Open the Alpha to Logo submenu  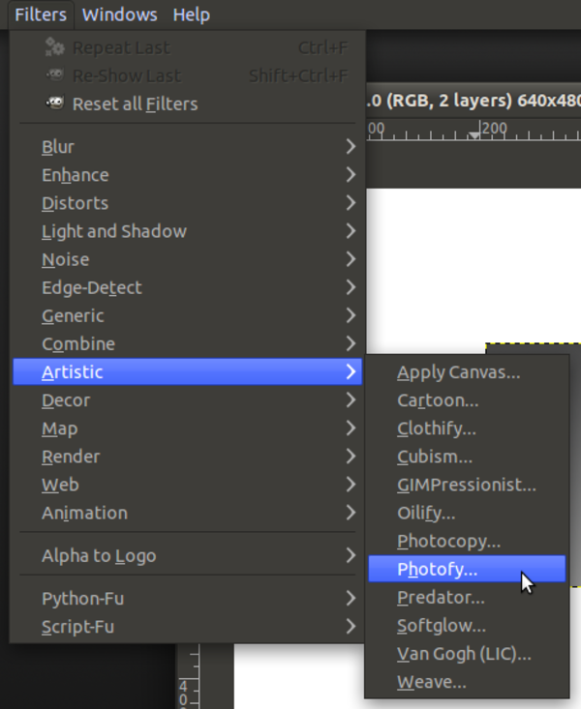[x=187, y=555]
